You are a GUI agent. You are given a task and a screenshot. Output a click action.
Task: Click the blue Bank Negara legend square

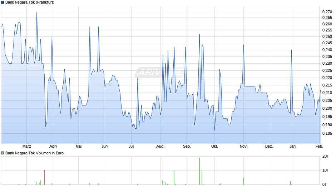coord(3,3)
